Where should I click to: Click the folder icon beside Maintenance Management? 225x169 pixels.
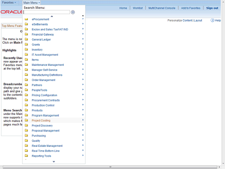26,64
